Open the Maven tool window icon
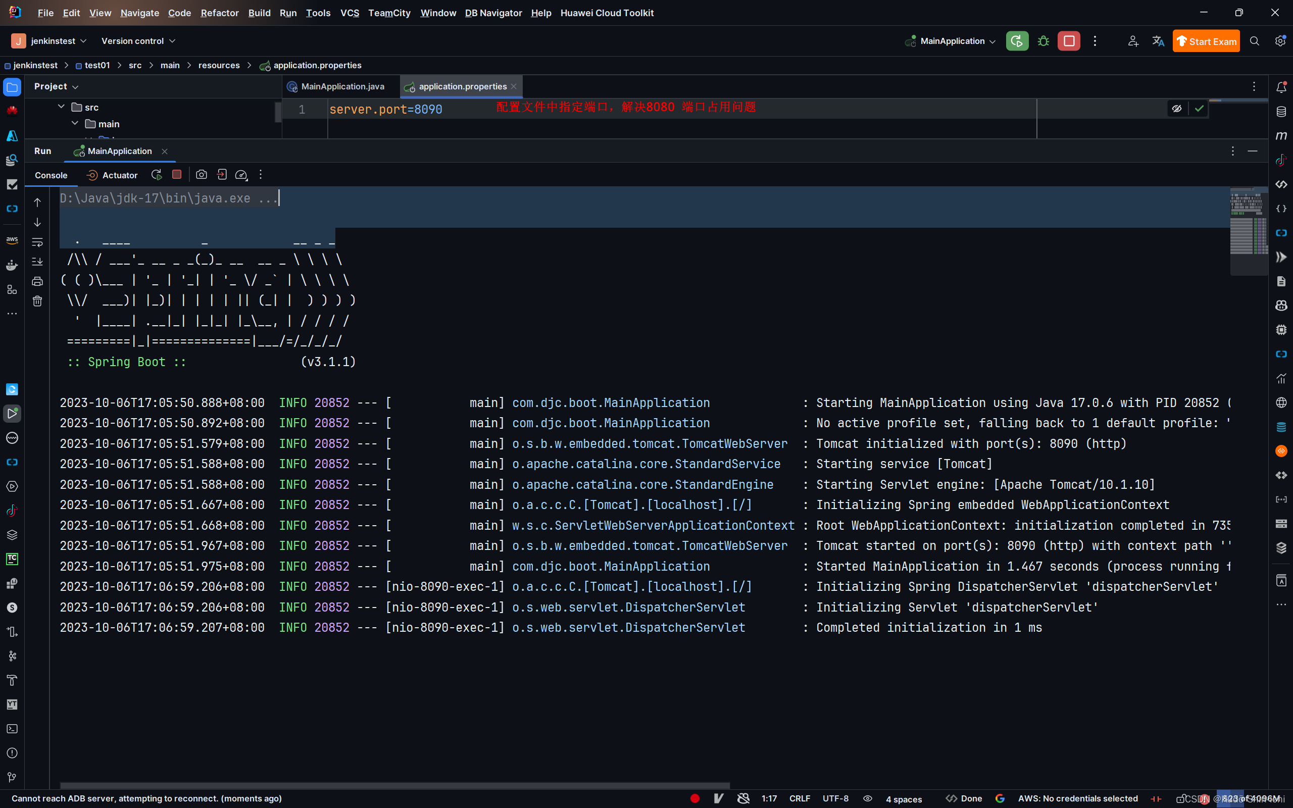1293x808 pixels. pos(1281,136)
